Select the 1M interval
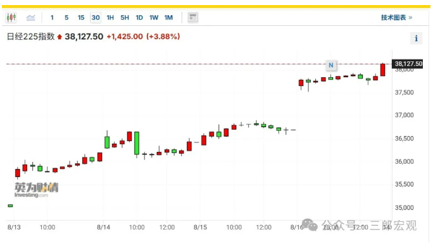The width and height of the screenshot is (433, 248). click(168, 18)
